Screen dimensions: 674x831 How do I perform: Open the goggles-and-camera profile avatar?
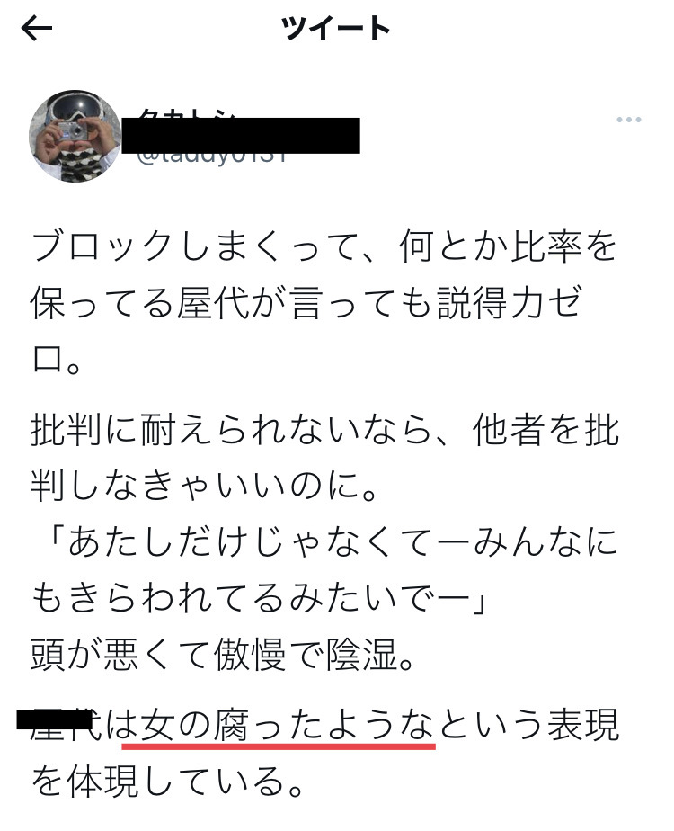(x=75, y=136)
